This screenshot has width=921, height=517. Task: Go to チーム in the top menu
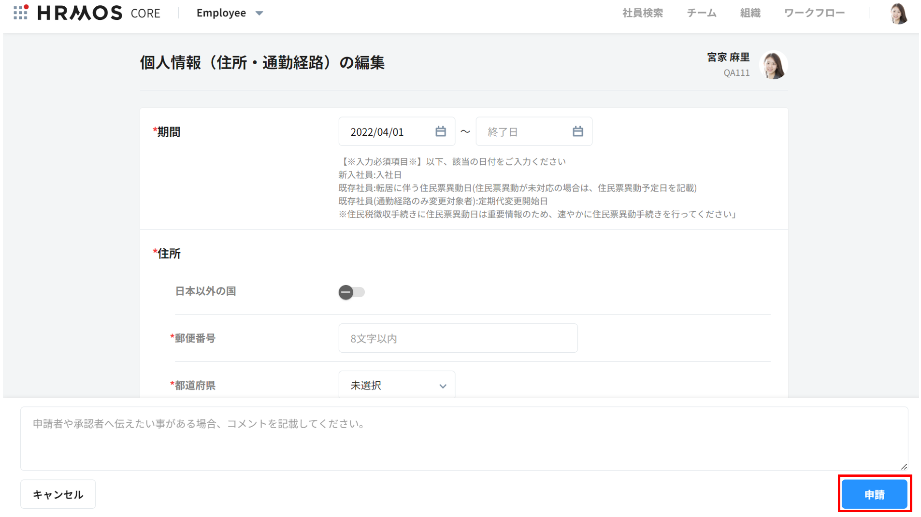(x=701, y=13)
